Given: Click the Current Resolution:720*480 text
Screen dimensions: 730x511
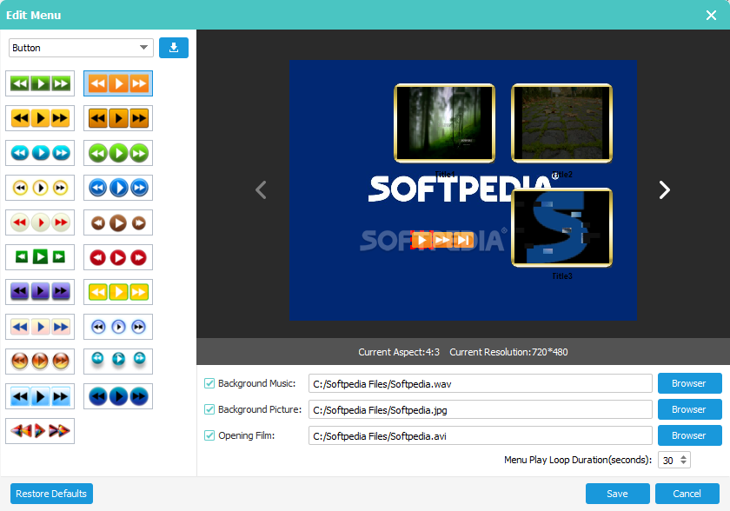Looking at the screenshot, I should click(x=508, y=352).
